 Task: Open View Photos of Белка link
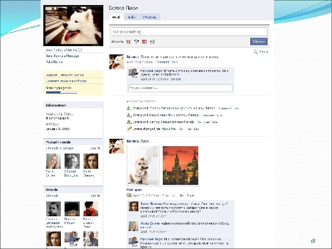(64, 50)
